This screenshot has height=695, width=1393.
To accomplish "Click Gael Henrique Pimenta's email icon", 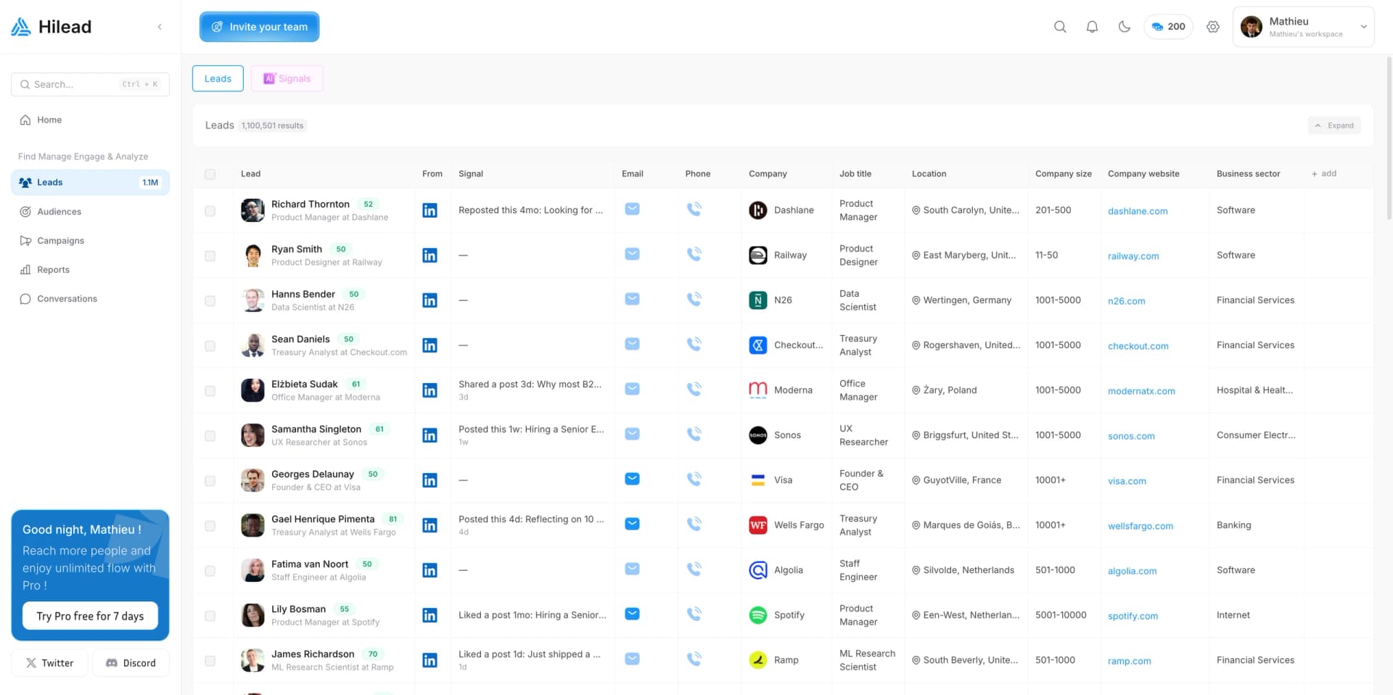I will coord(632,524).
